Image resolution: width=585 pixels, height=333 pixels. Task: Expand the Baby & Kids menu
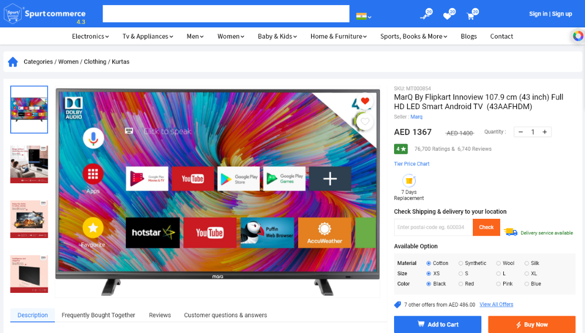[277, 36]
